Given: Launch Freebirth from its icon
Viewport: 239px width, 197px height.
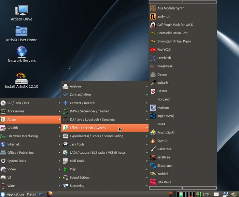Looking at the screenshot, I should [153, 58].
